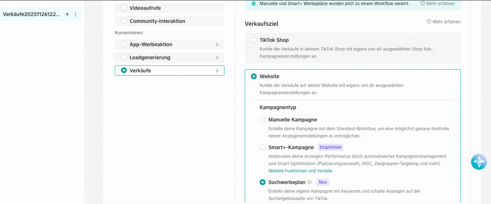Choose the TikTok Shop sales goal
Image resolution: width=491 pixels, height=204 pixels.
254,40
